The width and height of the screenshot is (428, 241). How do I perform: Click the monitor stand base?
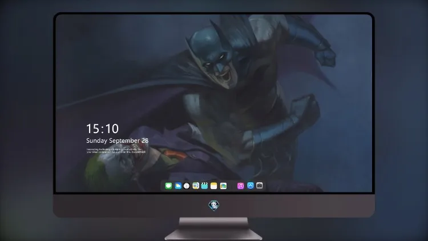click(x=213, y=234)
